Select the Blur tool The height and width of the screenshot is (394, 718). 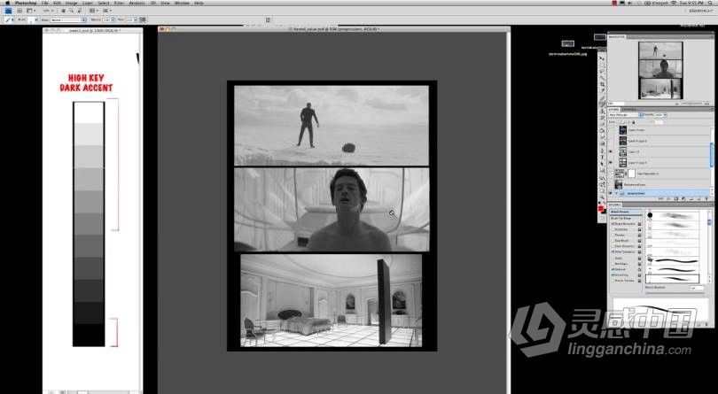[x=602, y=137]
